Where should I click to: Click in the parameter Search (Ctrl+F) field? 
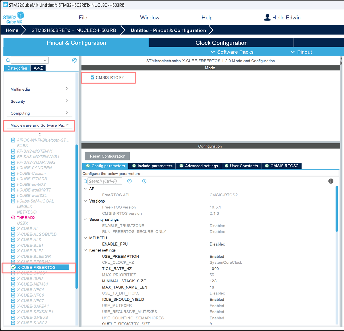tap(105, 181)
